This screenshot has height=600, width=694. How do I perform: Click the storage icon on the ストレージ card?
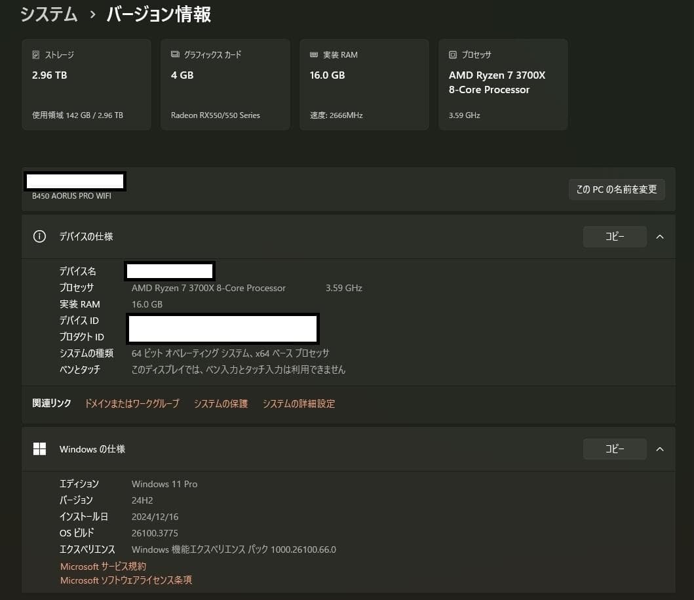point(35,54)
